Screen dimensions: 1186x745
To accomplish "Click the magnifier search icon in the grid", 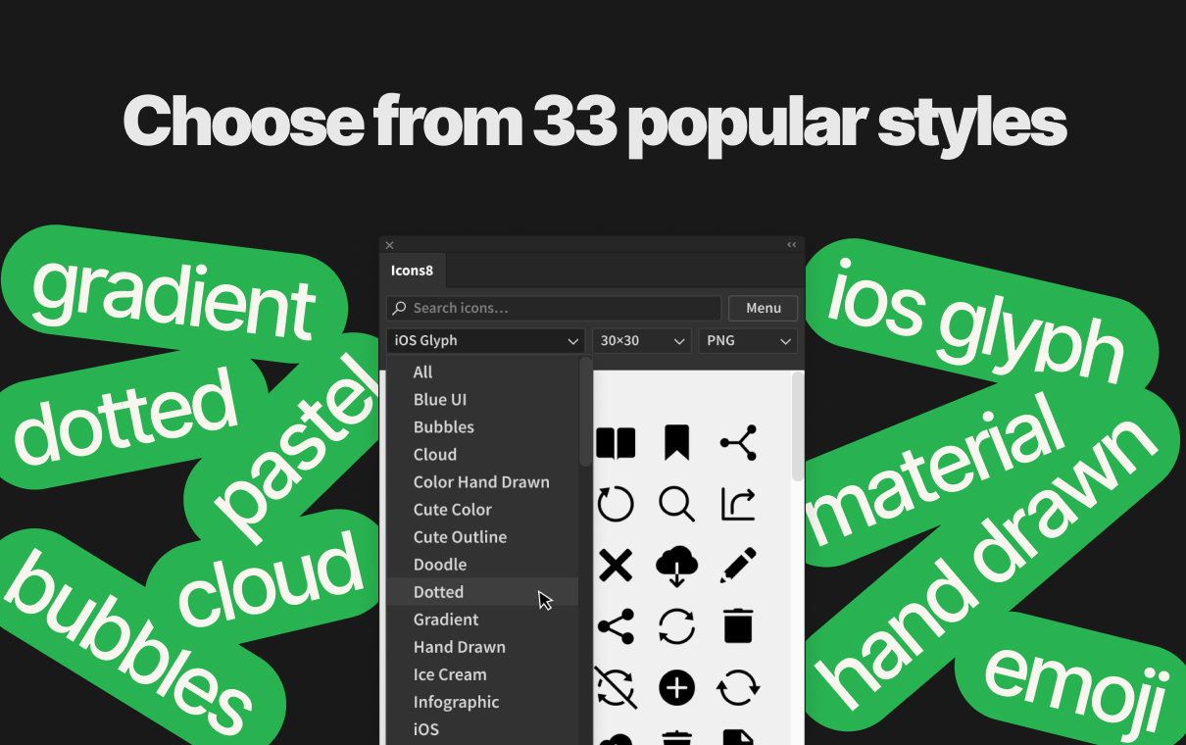I will 677,506.
